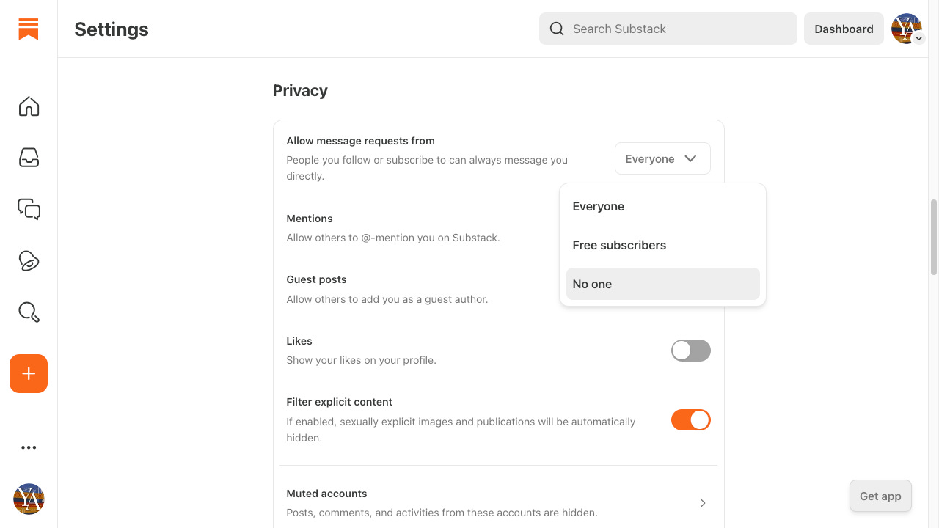The width and height of the screenshot is (939, 528).
Task: Toggle the Likes switch on
Action: click(x=691, y=351)
